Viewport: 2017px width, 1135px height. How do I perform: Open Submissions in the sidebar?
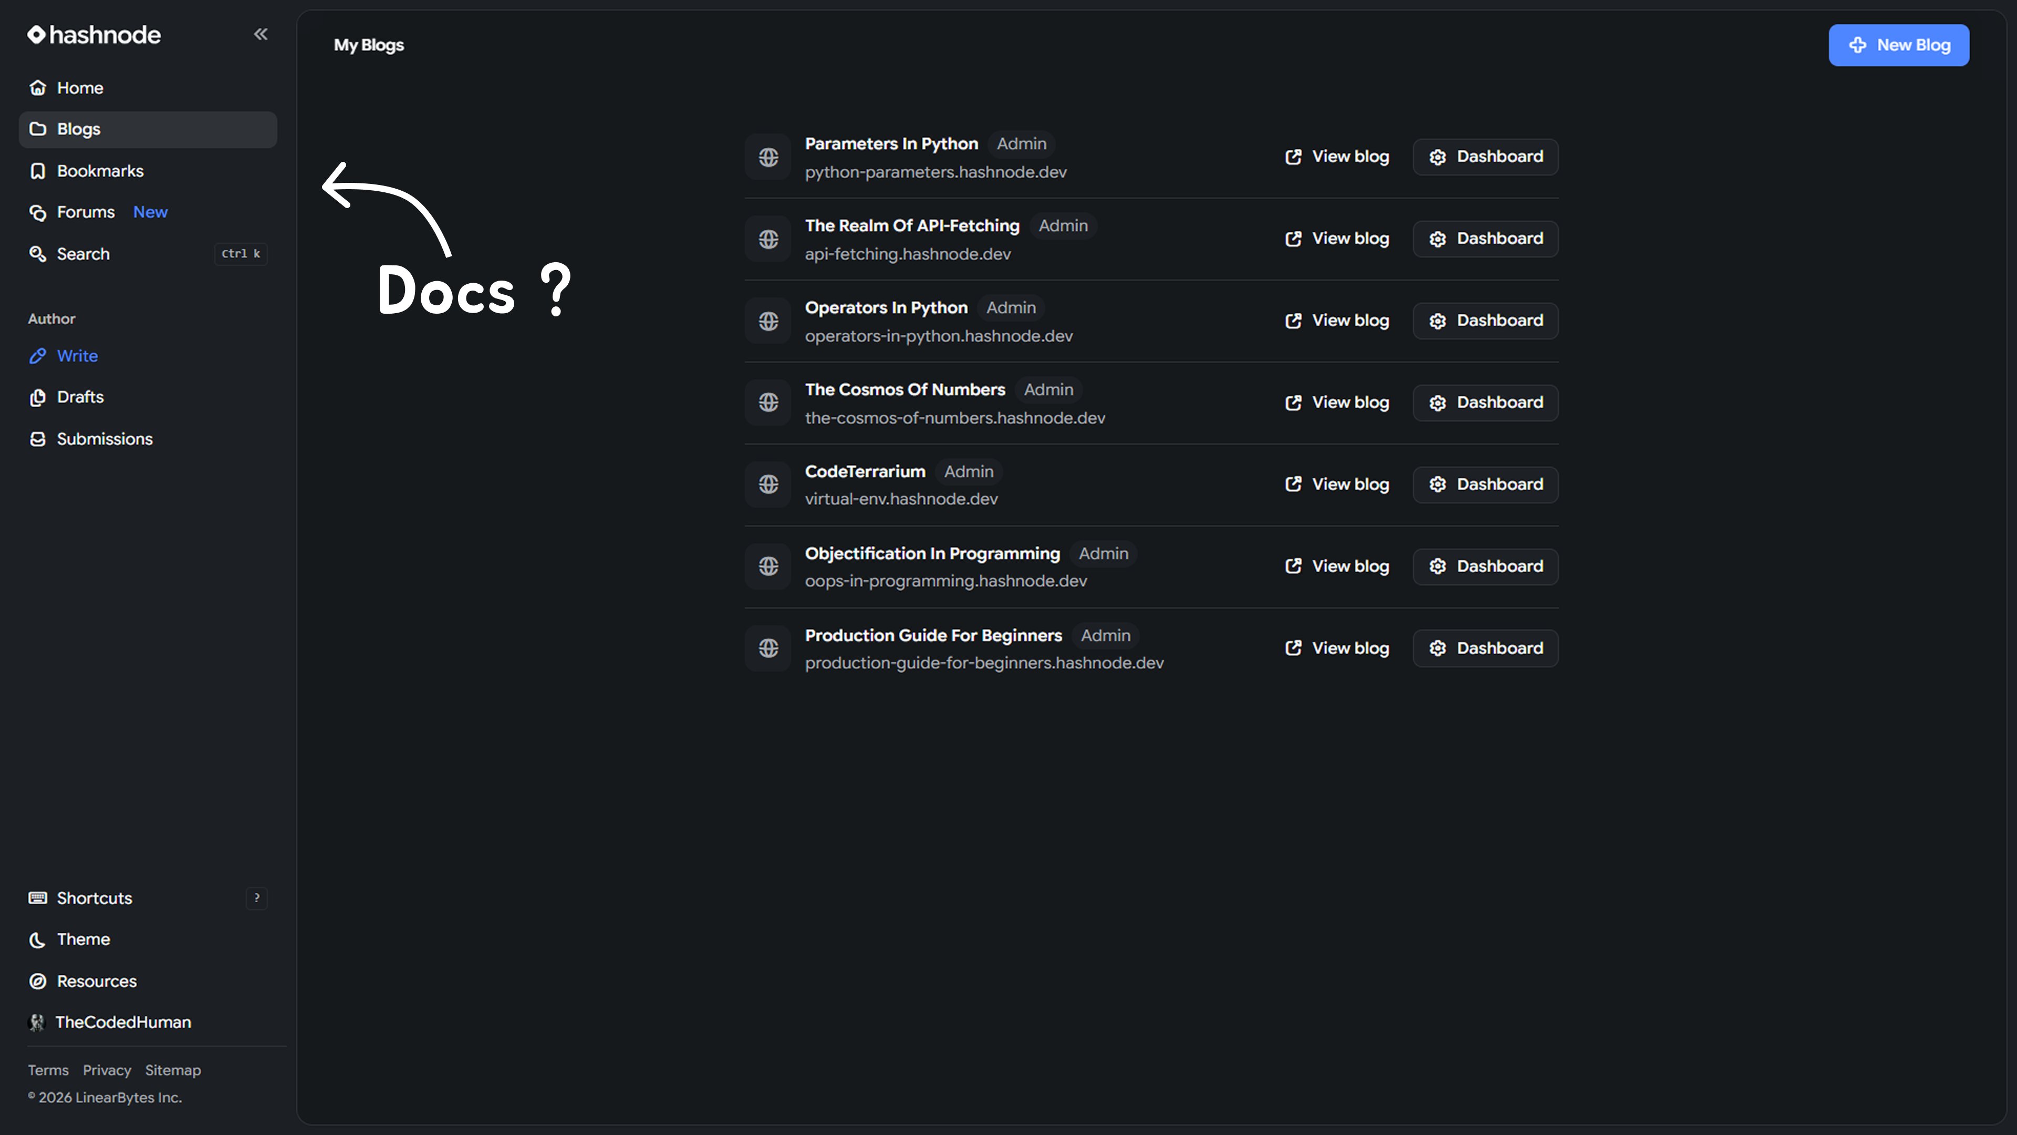[104, 439]
